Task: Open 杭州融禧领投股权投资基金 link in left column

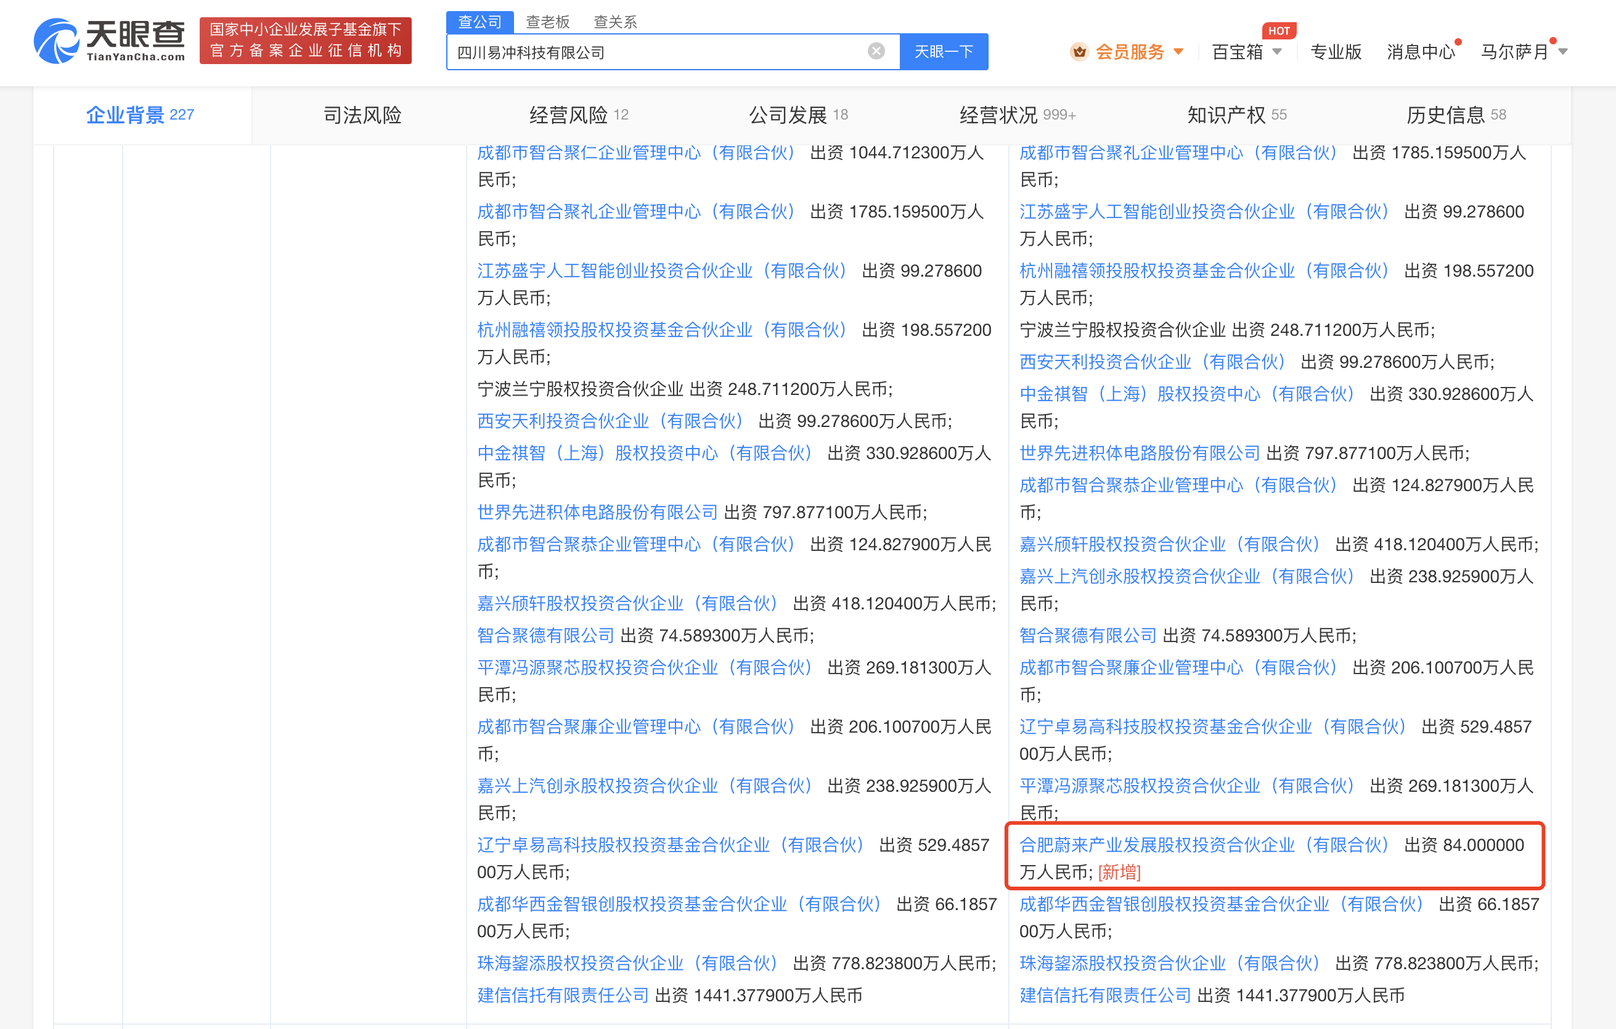Action: pyautogui.click(x=662, y=330)
